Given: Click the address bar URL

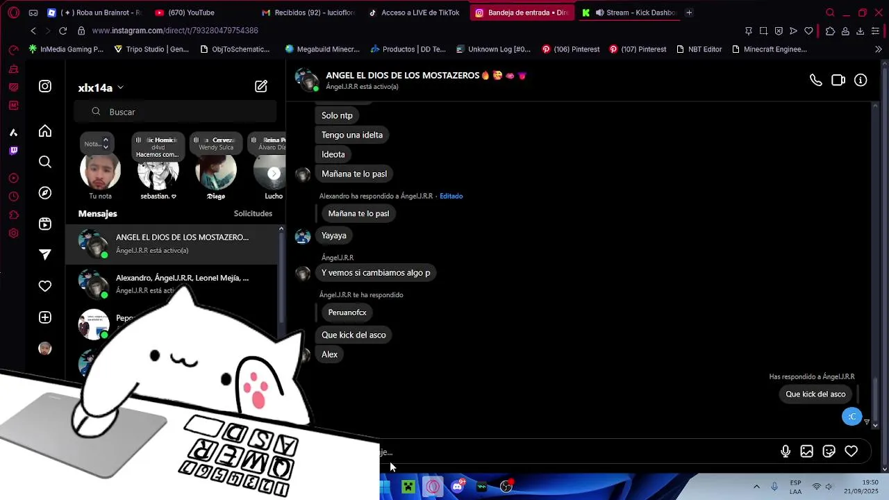Looking at the screenshot, I should coord(175,31).
